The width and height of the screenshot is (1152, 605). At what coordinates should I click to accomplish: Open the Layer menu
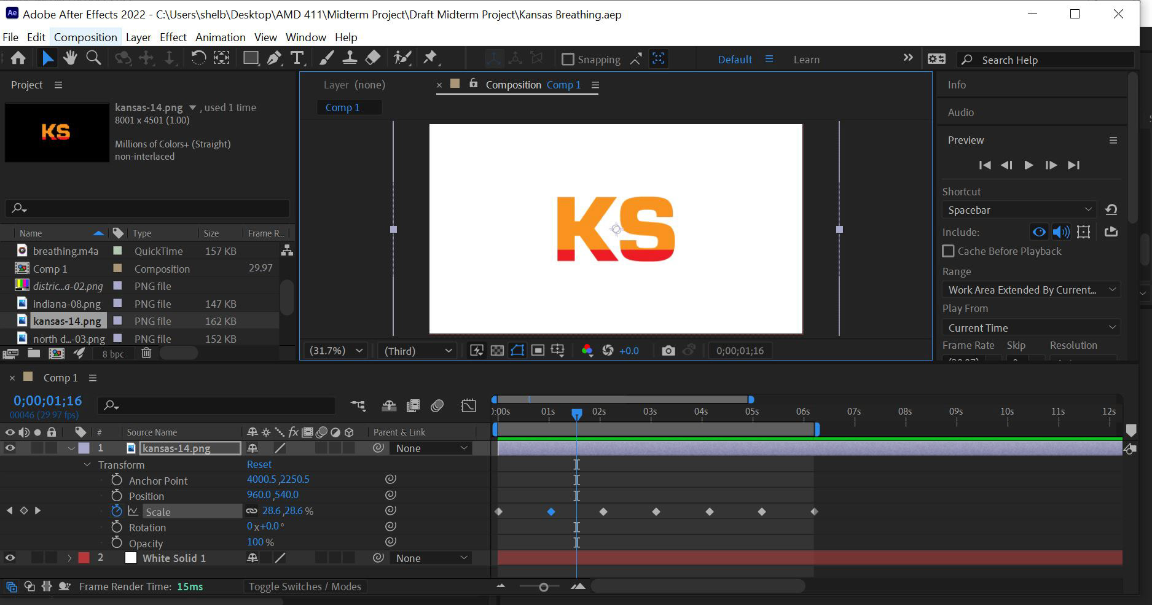138,37
